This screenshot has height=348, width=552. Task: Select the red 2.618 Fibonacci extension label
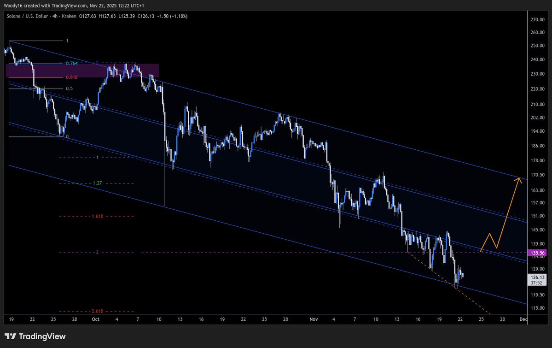pyautogui.click(x=96, y=311)
